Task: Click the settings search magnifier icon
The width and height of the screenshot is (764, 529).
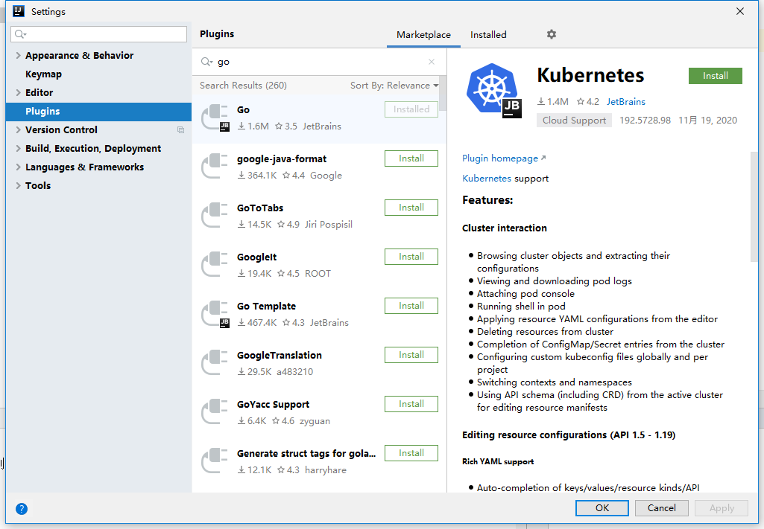Action: tap(20, 34)
